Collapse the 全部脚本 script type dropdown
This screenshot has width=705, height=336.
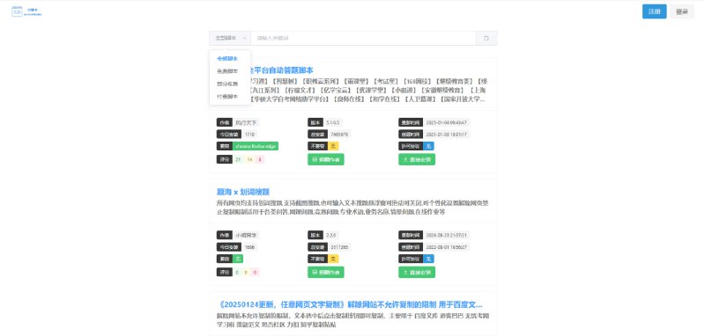(230, 38)
